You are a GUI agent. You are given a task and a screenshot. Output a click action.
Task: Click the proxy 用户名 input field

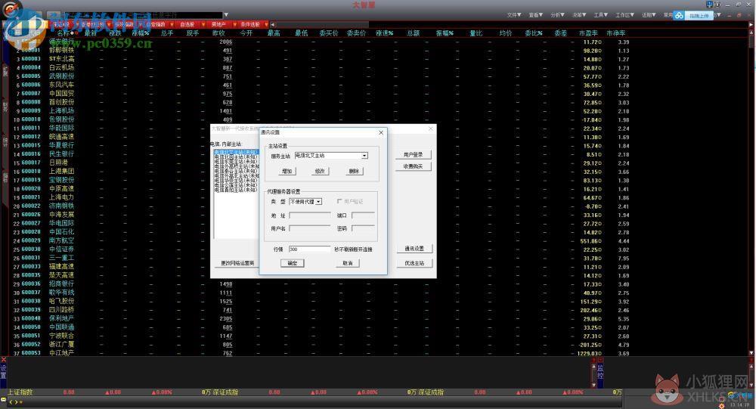(309, 228)
